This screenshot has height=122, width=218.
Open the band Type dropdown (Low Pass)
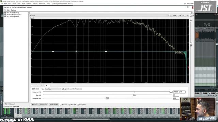(53, 89)
